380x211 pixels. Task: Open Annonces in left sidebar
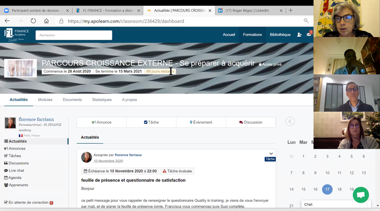[15, 149]
